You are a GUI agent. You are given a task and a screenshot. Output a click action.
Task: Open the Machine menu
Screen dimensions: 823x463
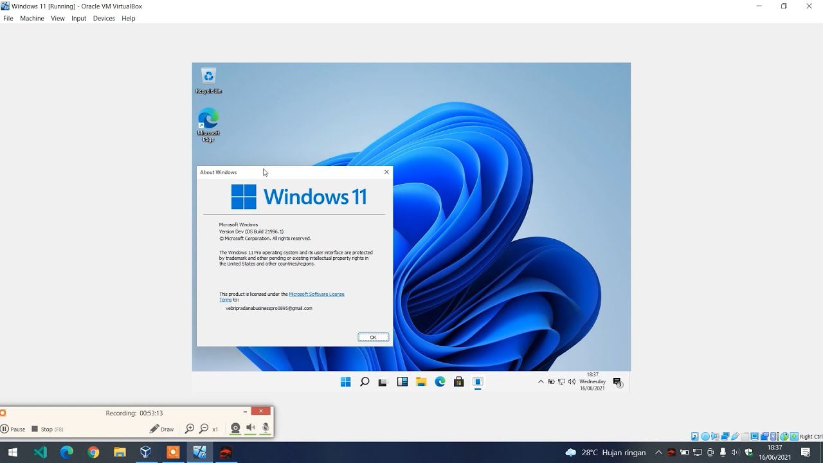click(32, 19)
